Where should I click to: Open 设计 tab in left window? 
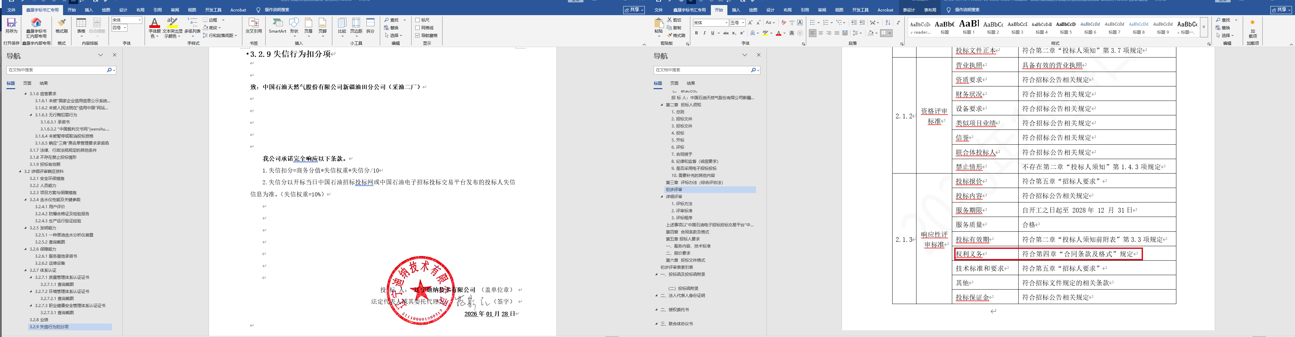point(123,9)
